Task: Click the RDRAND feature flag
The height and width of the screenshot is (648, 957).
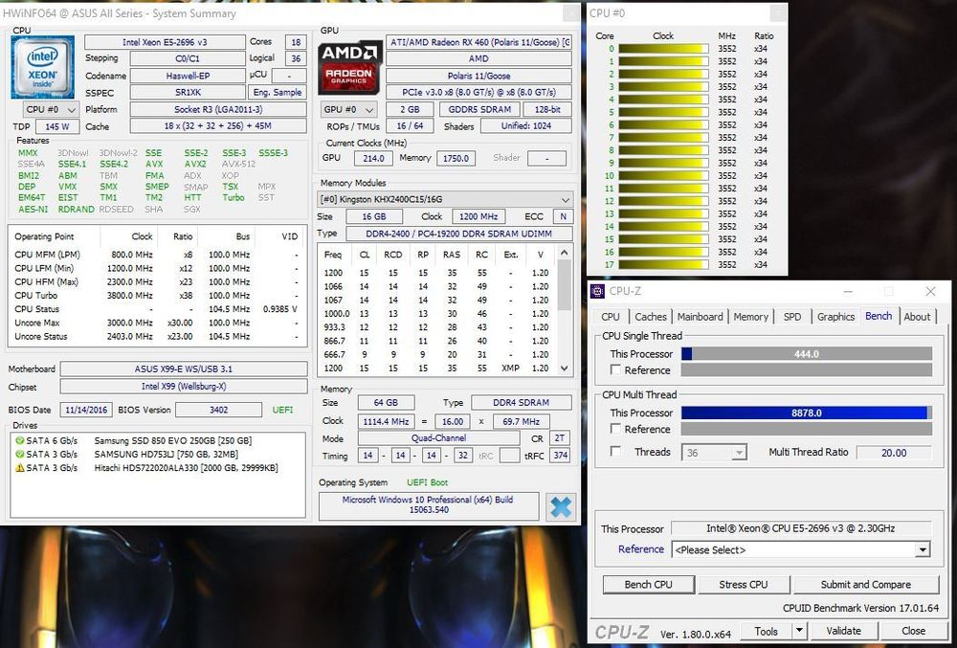Action: 76,210
